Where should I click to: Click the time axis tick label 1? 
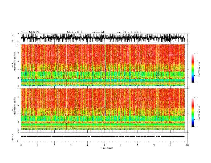click(38, 145)
